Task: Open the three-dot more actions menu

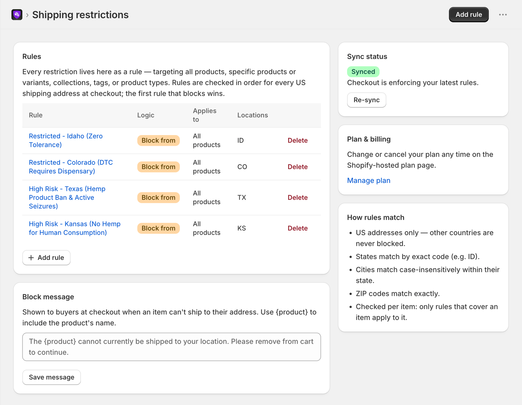Action: [x=503, y=15]
